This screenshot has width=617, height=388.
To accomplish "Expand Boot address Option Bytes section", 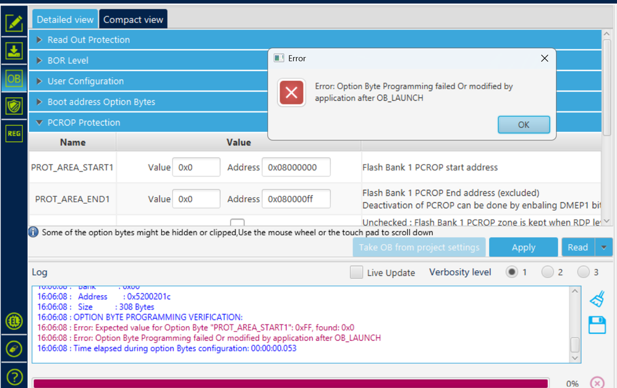I will pyautogui.click(x=148, y=101).
